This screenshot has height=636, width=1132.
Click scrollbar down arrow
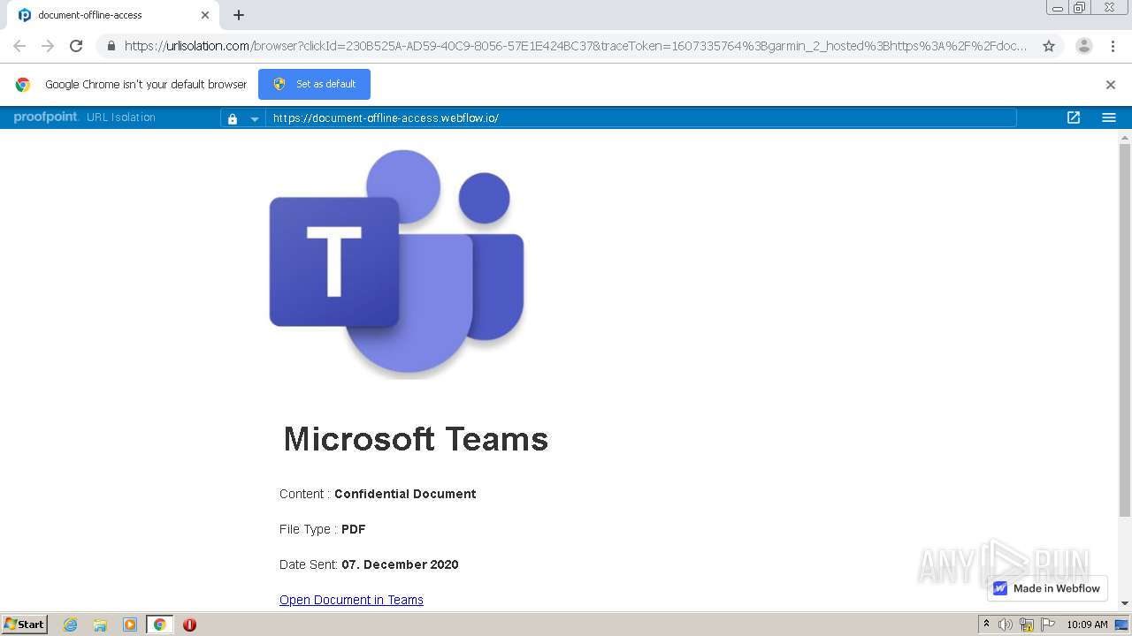coord(1125,604)
